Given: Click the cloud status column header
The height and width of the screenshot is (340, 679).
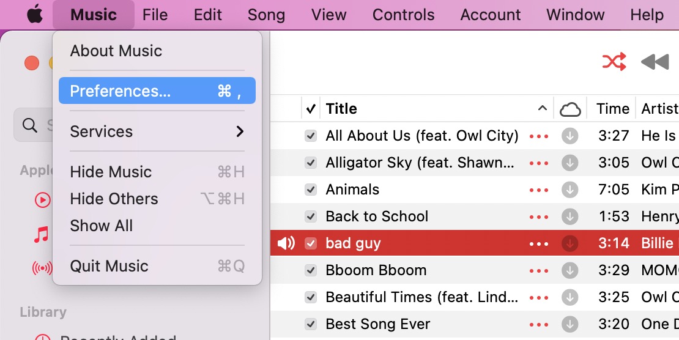Looking at the screenshot, I should (570, 109).
